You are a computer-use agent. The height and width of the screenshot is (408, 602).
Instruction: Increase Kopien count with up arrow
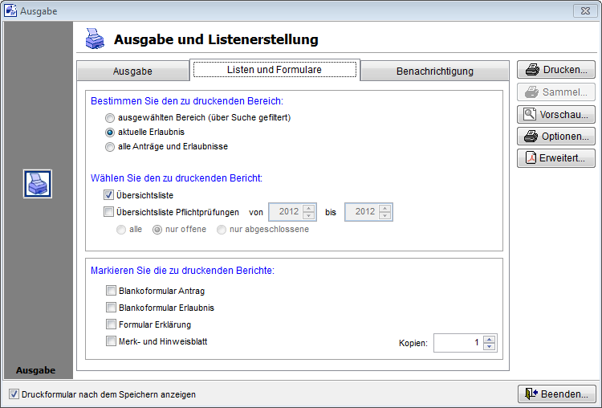pos(490,339)
